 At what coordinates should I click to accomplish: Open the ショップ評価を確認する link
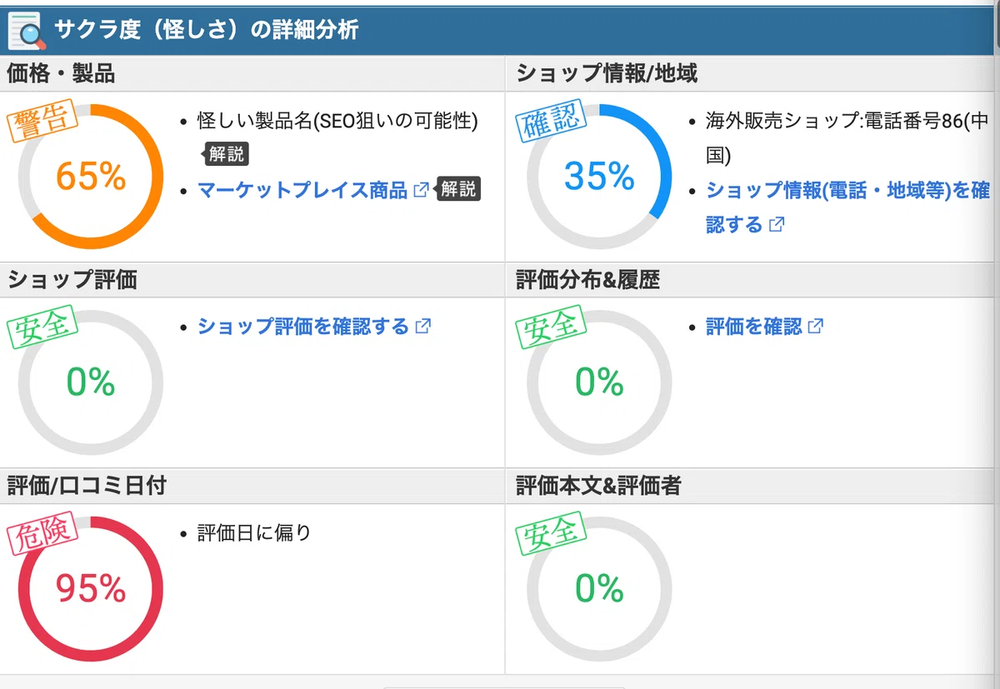point(303,326)
